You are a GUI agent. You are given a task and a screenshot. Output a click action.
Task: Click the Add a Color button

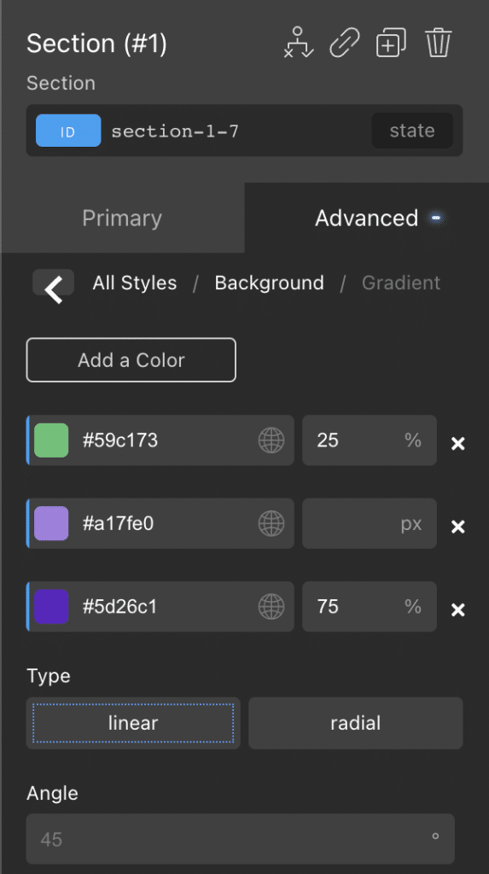pyautogui.click(x=131, y=360)
